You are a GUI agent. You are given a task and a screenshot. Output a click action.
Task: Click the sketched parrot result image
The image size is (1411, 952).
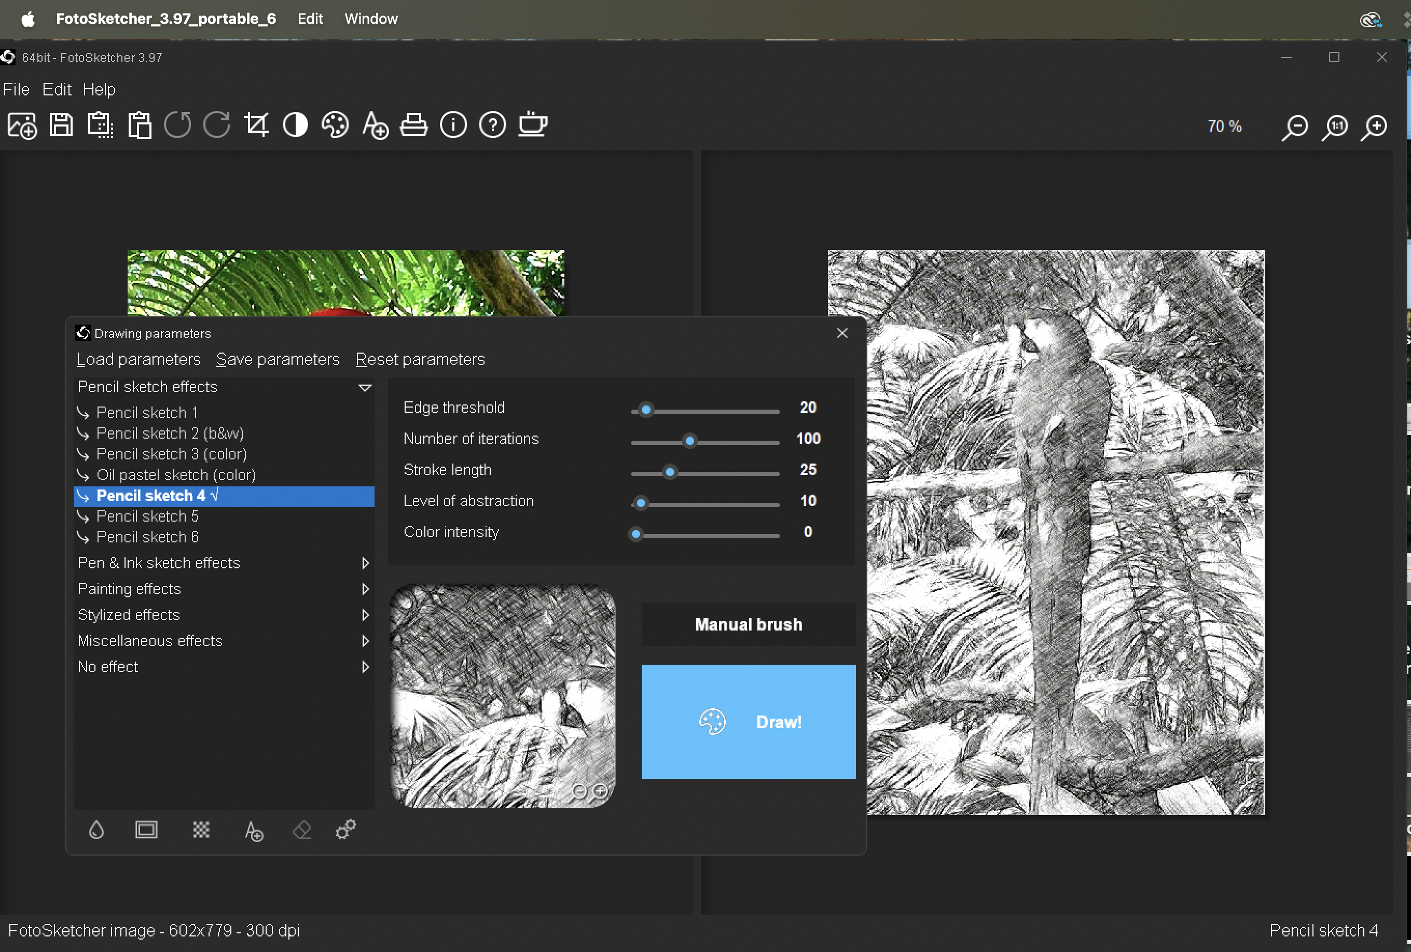(x=1046, y=531)
